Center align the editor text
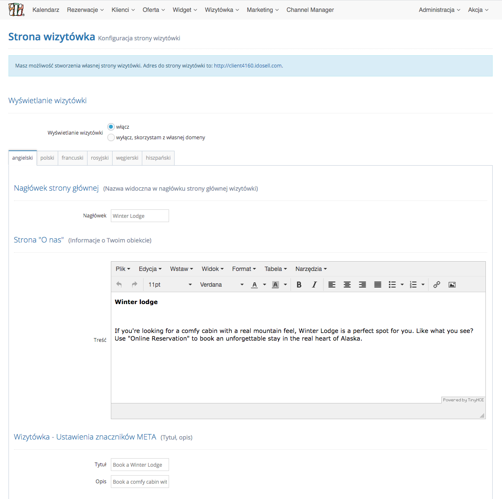 (x=347, y=285)
